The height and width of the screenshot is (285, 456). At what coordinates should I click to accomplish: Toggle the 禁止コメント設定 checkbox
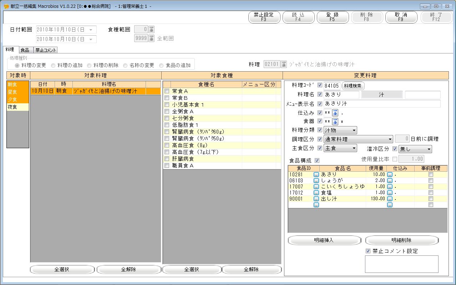click(368, 251)
